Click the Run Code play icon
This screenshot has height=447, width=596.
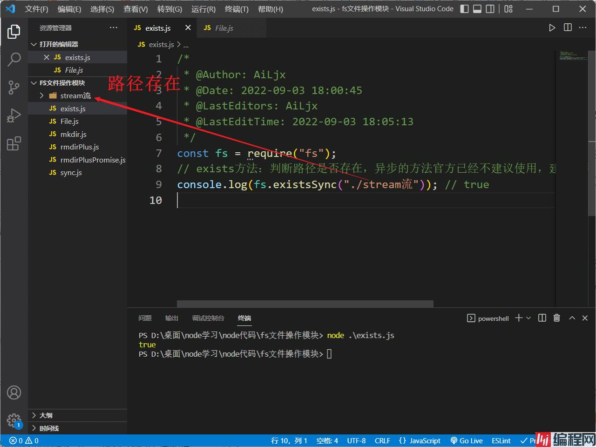tap(552, 28)
